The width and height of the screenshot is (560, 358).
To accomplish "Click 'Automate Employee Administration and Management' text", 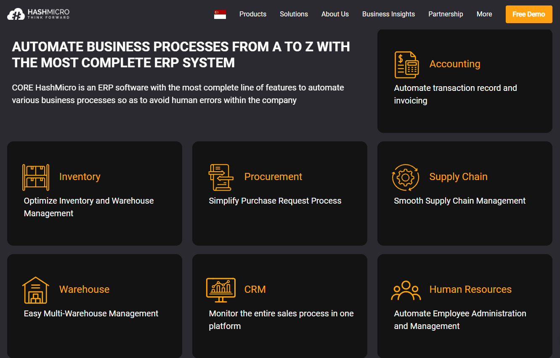I will click(460, 320).
